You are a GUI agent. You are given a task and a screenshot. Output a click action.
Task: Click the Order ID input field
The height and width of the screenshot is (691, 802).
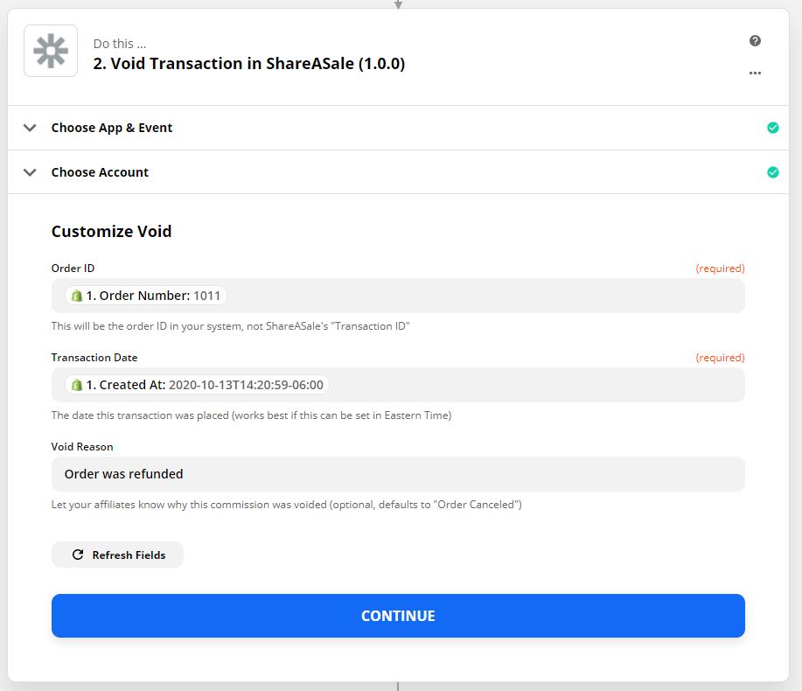pos(398,296)
